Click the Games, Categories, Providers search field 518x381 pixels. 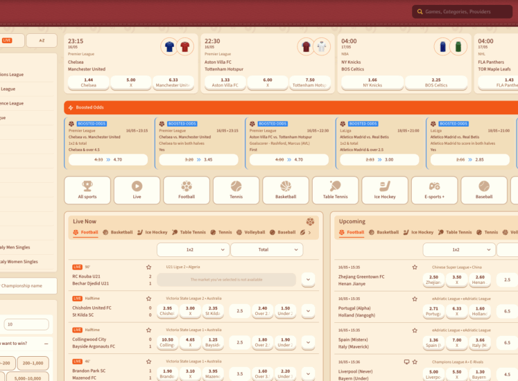pos(462,12)
